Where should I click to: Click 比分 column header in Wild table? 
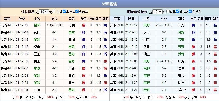click(x=164, y=19)
